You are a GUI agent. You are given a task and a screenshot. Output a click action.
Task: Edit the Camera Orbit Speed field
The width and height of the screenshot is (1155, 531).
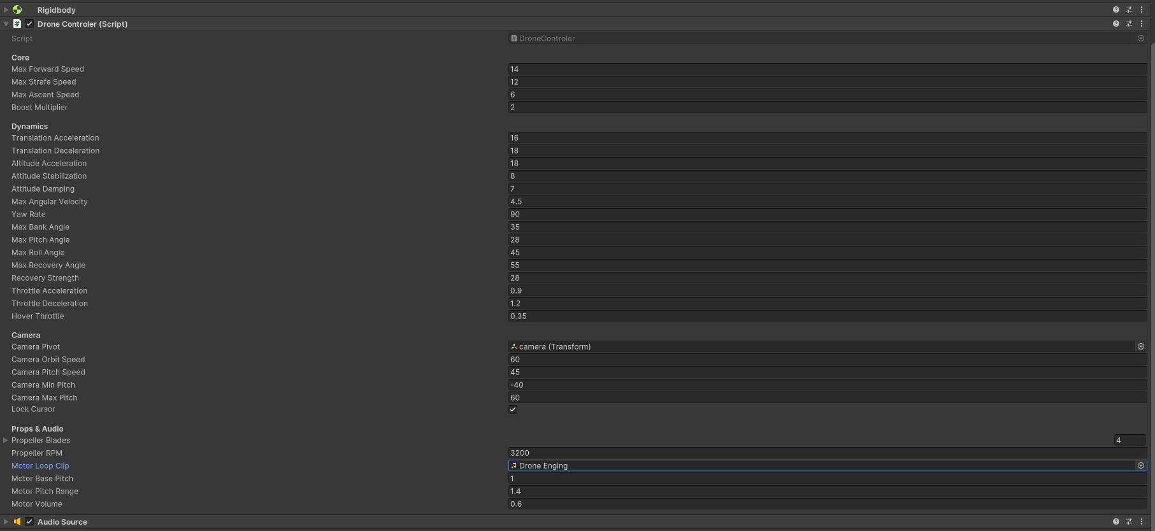(x=828, y=359)
